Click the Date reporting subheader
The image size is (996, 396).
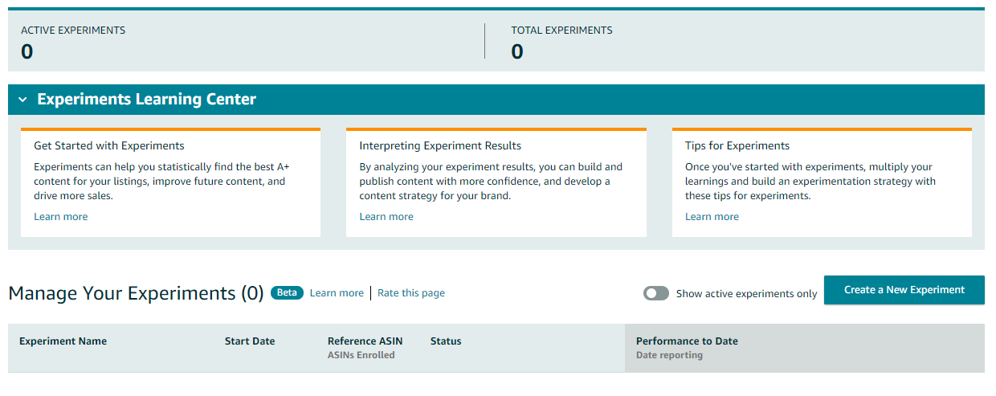(x=669, y=355)
